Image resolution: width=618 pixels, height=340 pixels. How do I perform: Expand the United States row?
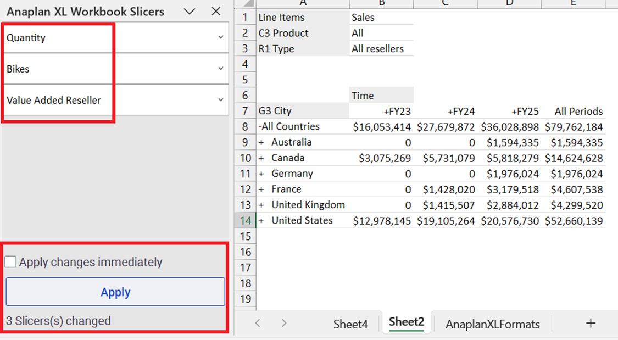(x=261, y=221)
